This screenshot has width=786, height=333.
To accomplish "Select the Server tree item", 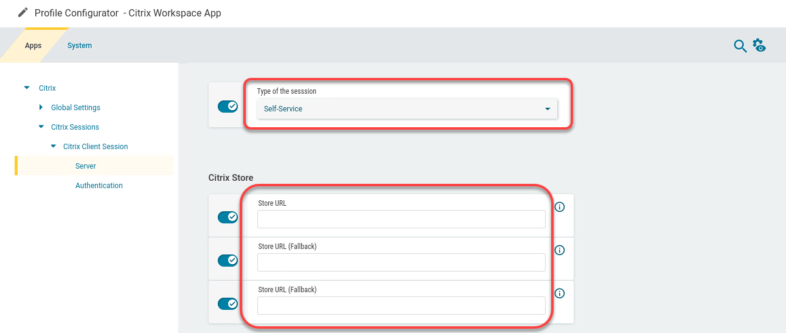I will coord(86,166).
